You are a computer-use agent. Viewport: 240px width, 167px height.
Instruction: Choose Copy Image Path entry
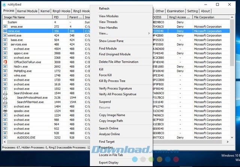click(111, 121)
